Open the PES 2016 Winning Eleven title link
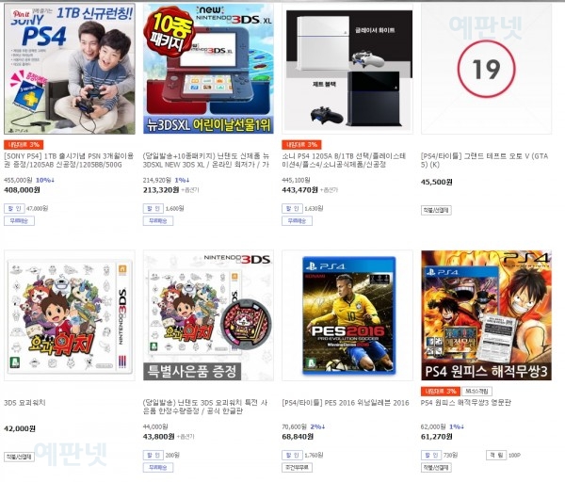 [x=346, y=403]
